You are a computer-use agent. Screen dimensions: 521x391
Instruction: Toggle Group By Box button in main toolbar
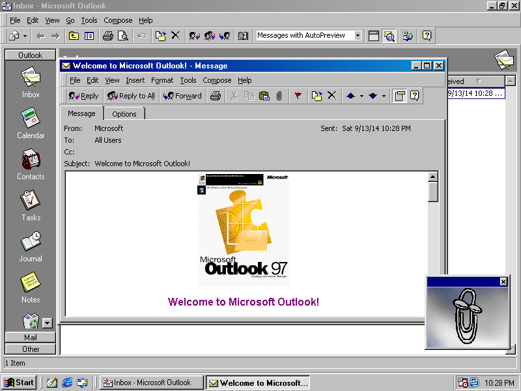tap(374, 36)
